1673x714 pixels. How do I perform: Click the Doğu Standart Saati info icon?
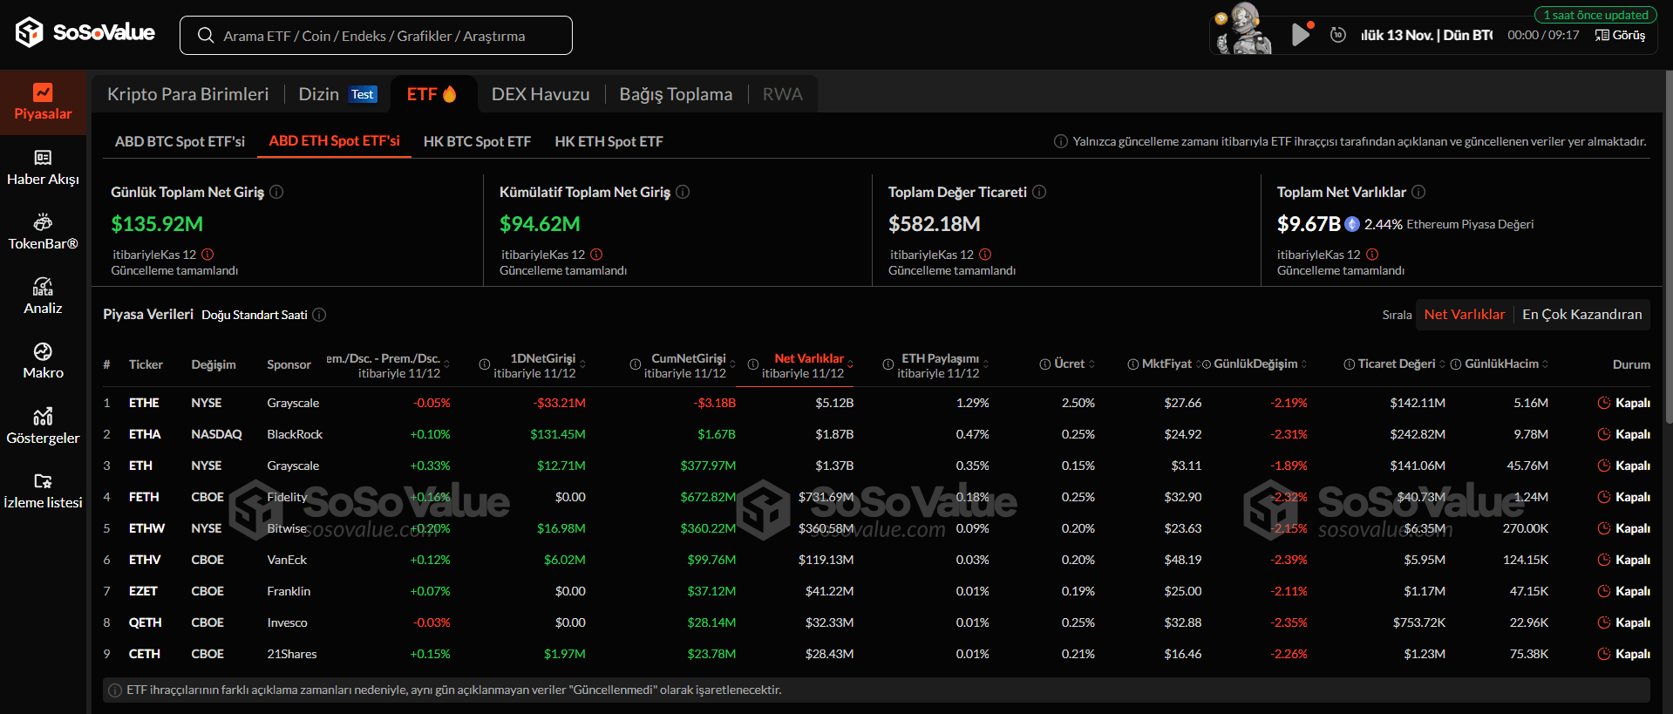[319, 315]
